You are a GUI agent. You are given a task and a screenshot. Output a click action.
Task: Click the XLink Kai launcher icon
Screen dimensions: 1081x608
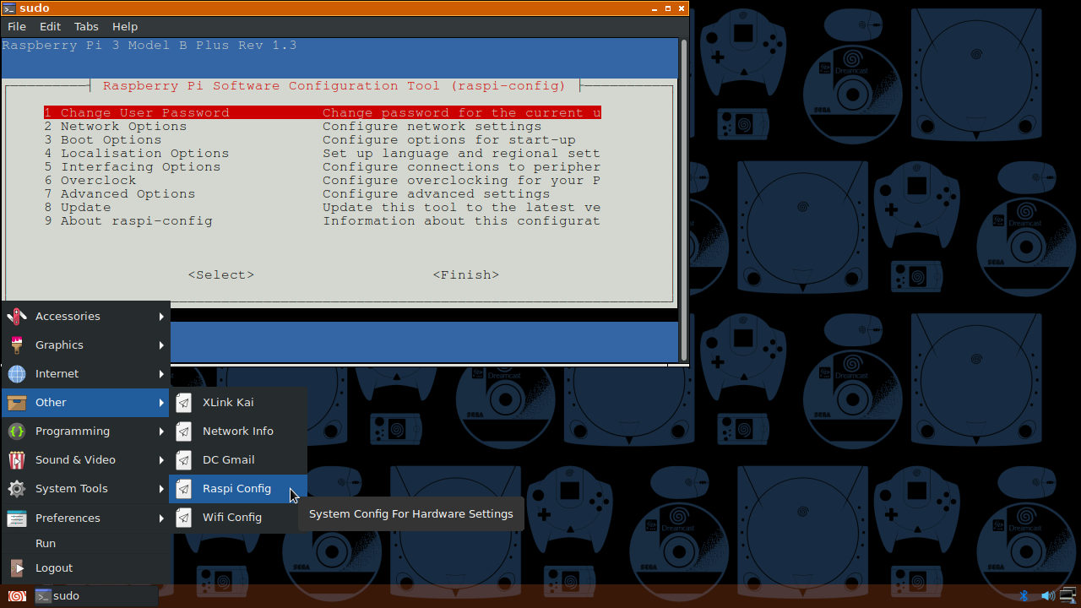tap(184, 403)
